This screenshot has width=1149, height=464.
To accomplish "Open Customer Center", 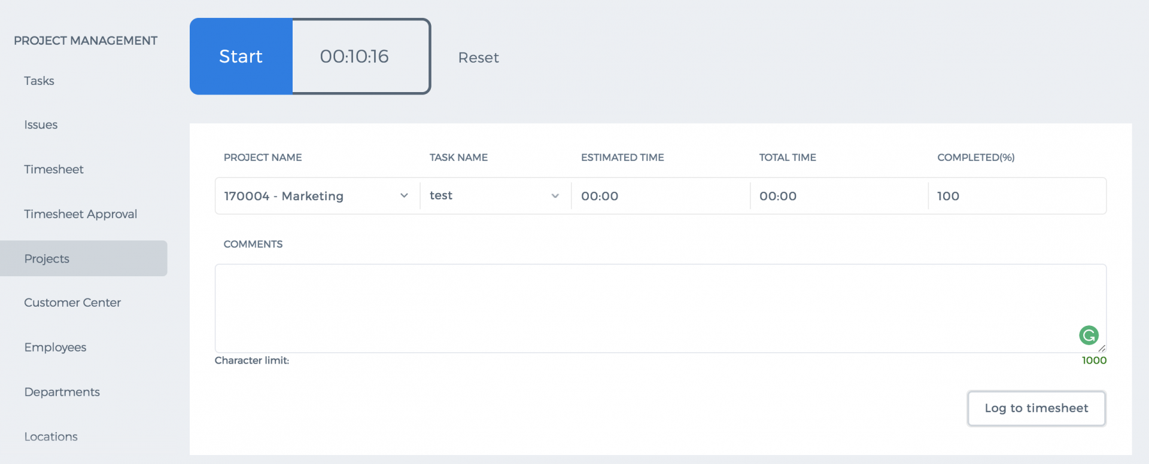I will [72, 303].
